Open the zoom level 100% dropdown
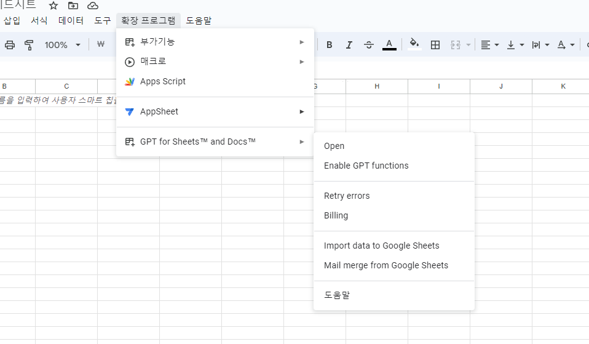 [x=62, y=45]
